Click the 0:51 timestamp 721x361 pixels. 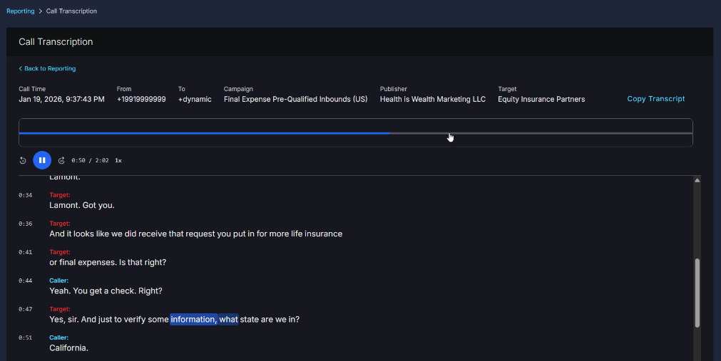(x=25, y=338)
